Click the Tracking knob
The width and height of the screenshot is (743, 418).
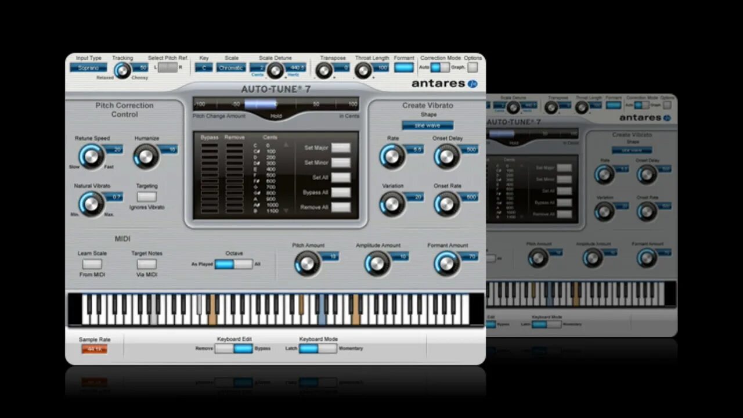coord(122,71)
